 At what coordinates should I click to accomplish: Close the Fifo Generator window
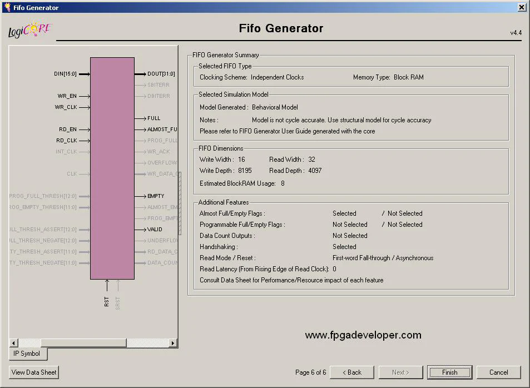pyautogui.click(x=522, y=7)
